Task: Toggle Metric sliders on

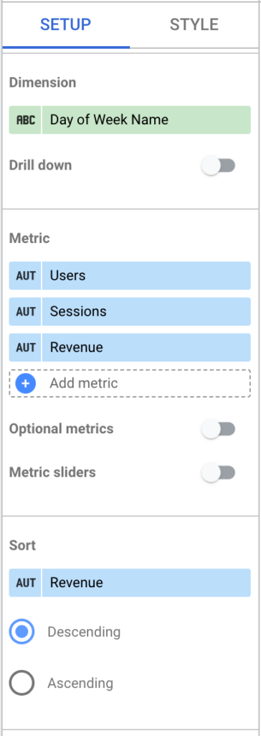Action: click(218, 473)
